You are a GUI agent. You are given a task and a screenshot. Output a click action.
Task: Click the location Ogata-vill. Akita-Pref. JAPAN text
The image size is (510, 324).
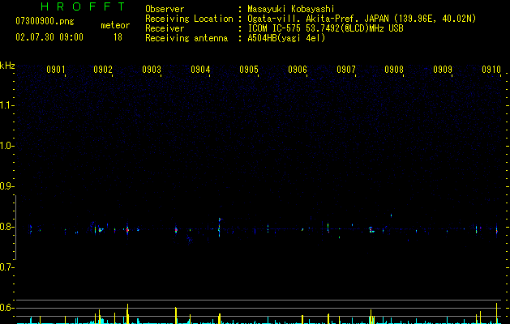pyautogui.click(x=318, y=19)
